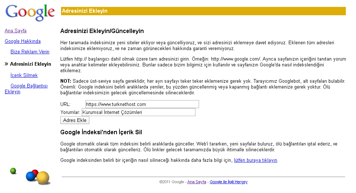This screenshot has height=193, width=356.
Task: Click the Google logo
Action: click(x=30, y=12)
